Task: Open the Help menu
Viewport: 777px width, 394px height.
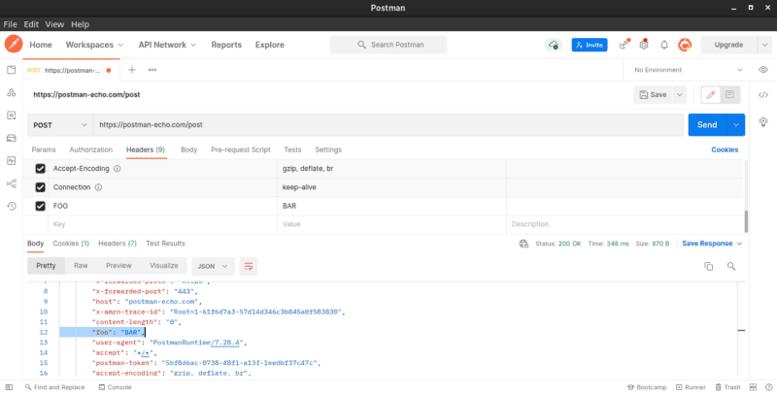Action: [81, 24]
